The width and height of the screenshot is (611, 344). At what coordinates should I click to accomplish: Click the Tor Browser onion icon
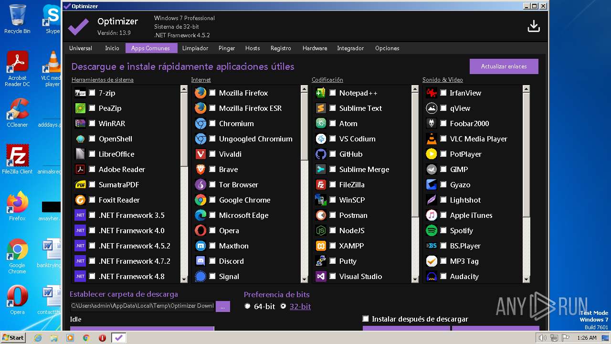tap(200, 185)
